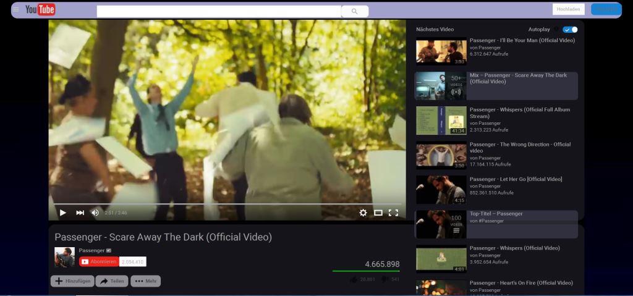
Task: Open the Passenger channel avatar
Action: [x=64, y=257]
